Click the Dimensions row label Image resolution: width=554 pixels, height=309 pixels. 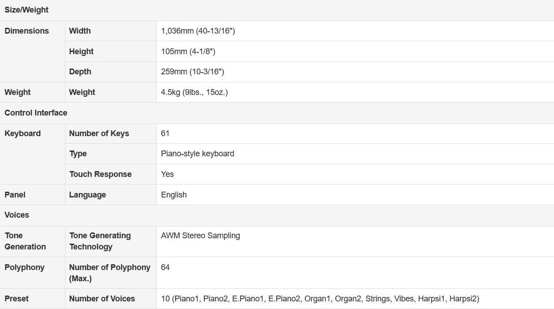pyautogui.click(x=26, y=31)
